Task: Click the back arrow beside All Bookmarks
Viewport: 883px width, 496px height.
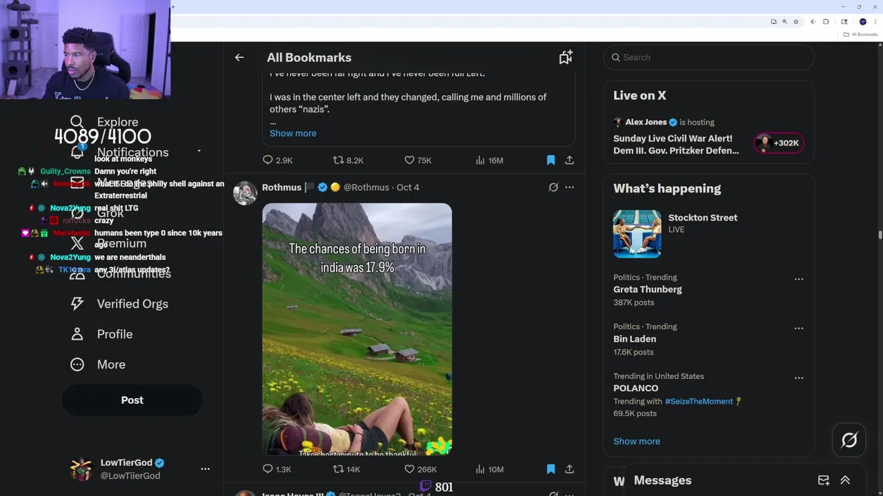Action: point(239,58)
